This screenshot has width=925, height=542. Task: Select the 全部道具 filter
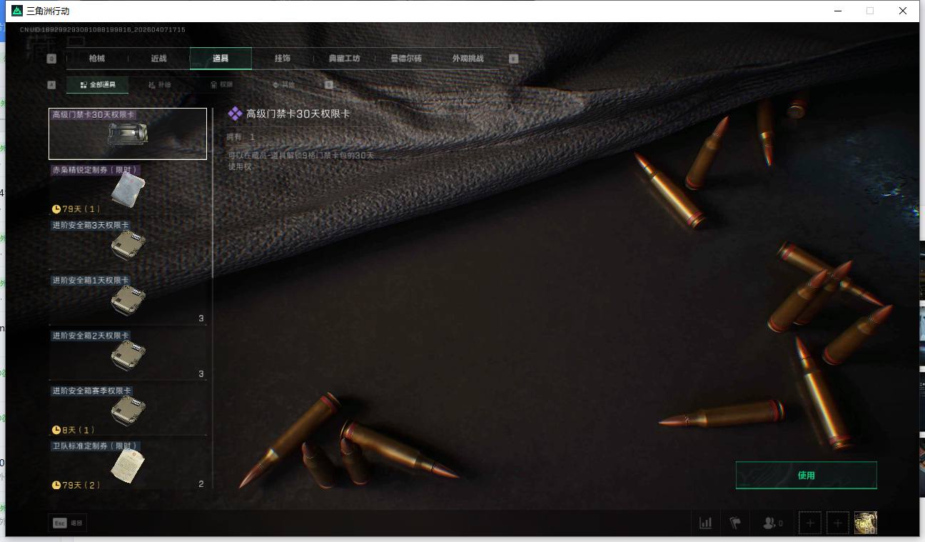(97, 85)
